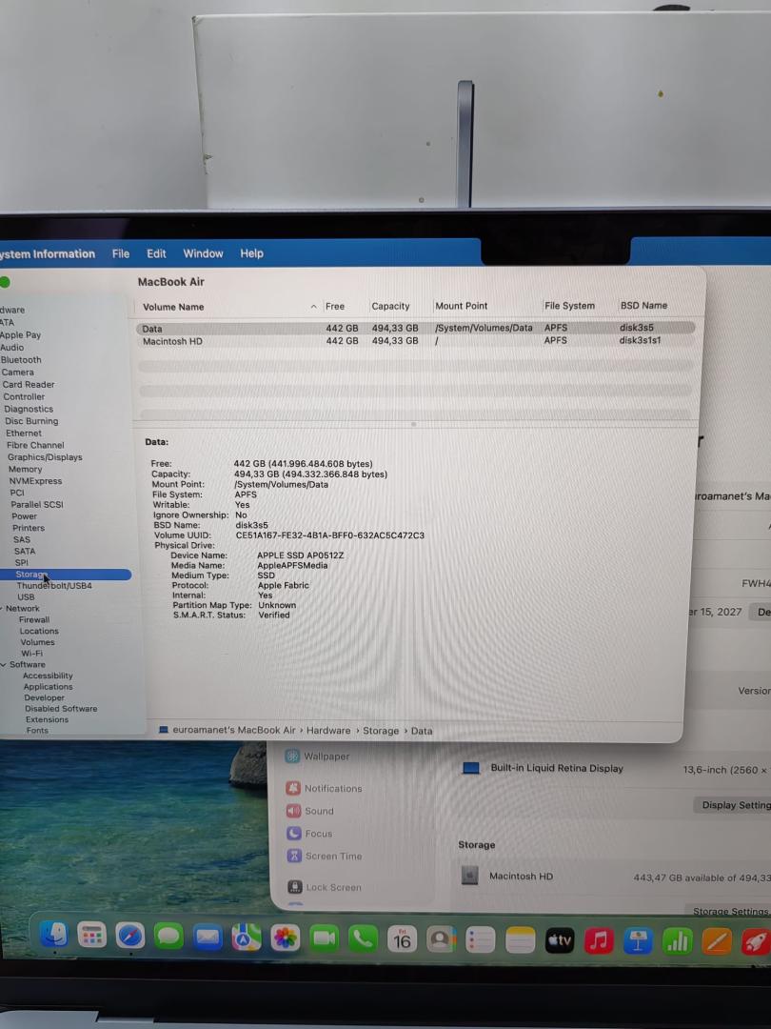Click the Built-in Liquid Retina Display icon

[x=471, y=768]
